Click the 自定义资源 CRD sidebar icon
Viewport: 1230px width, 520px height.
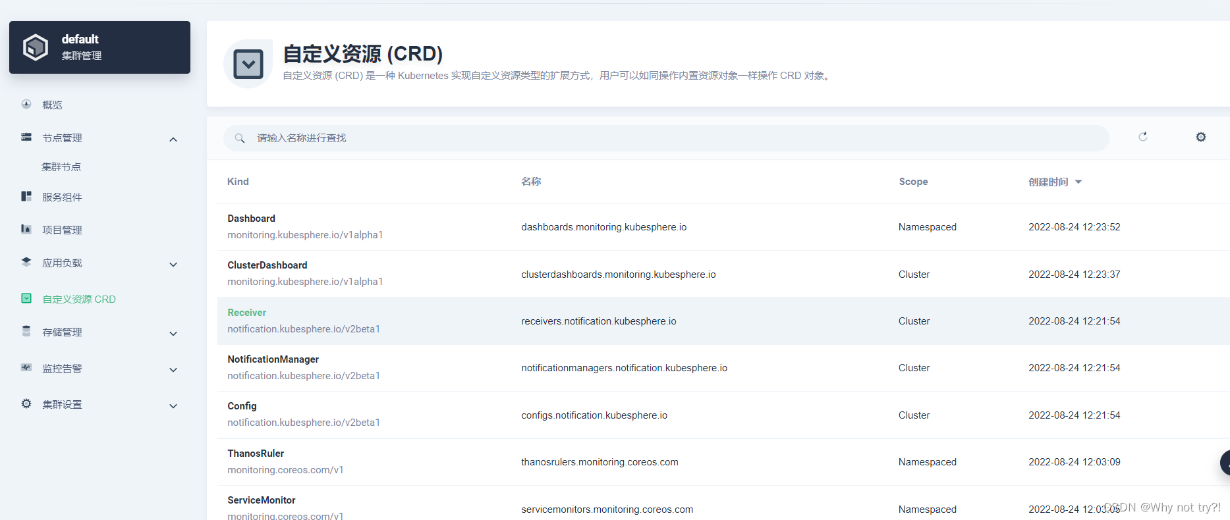(x=26, y=298)
